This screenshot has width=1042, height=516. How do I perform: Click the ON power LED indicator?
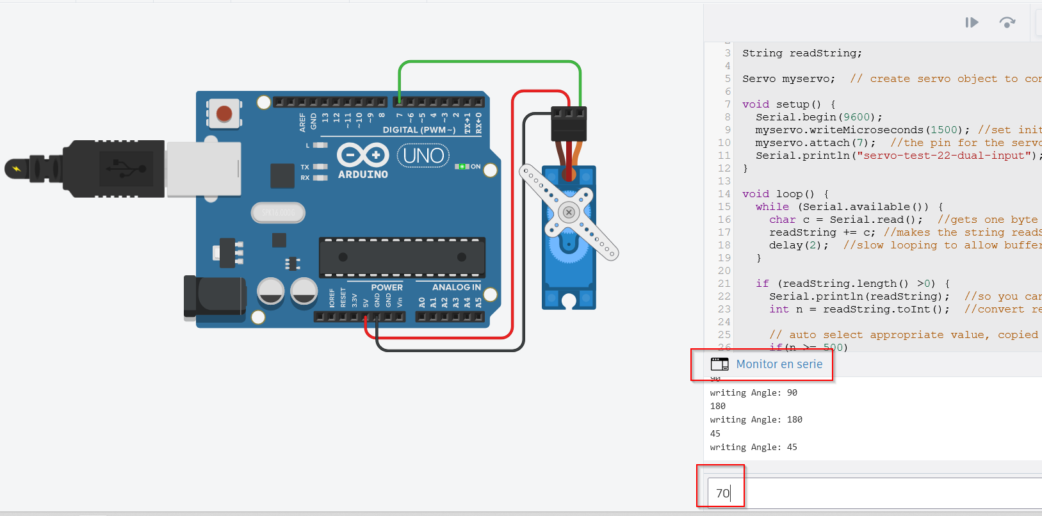tap(462, 166)
